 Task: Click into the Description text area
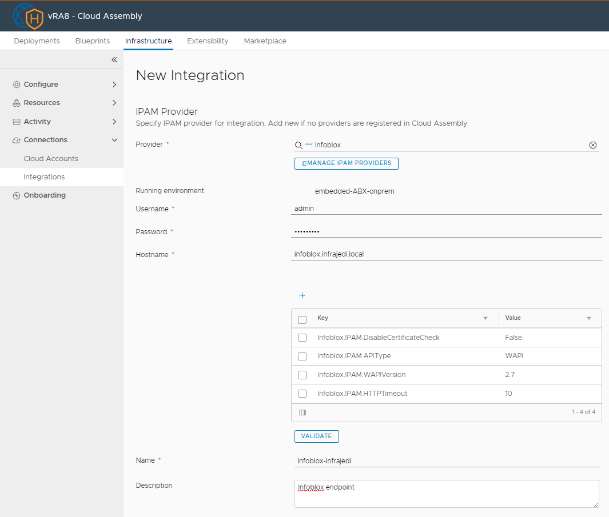tap(447, 494)
